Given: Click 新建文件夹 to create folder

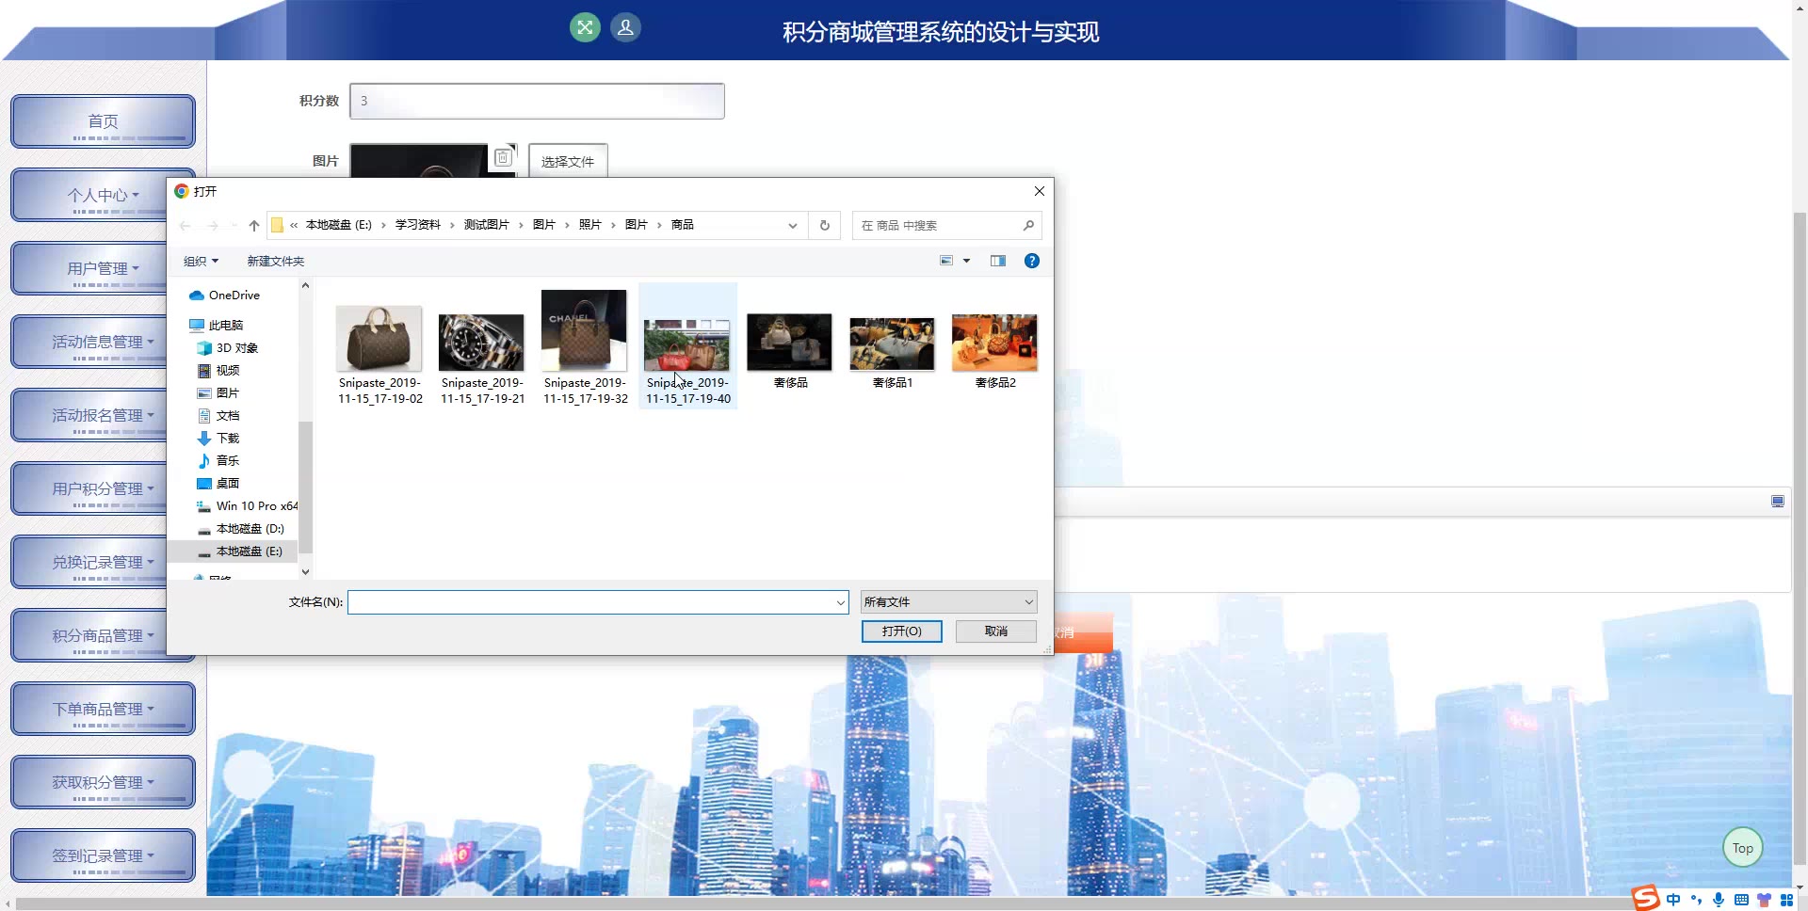Looking at the screenshot, I should click(275, 262).
